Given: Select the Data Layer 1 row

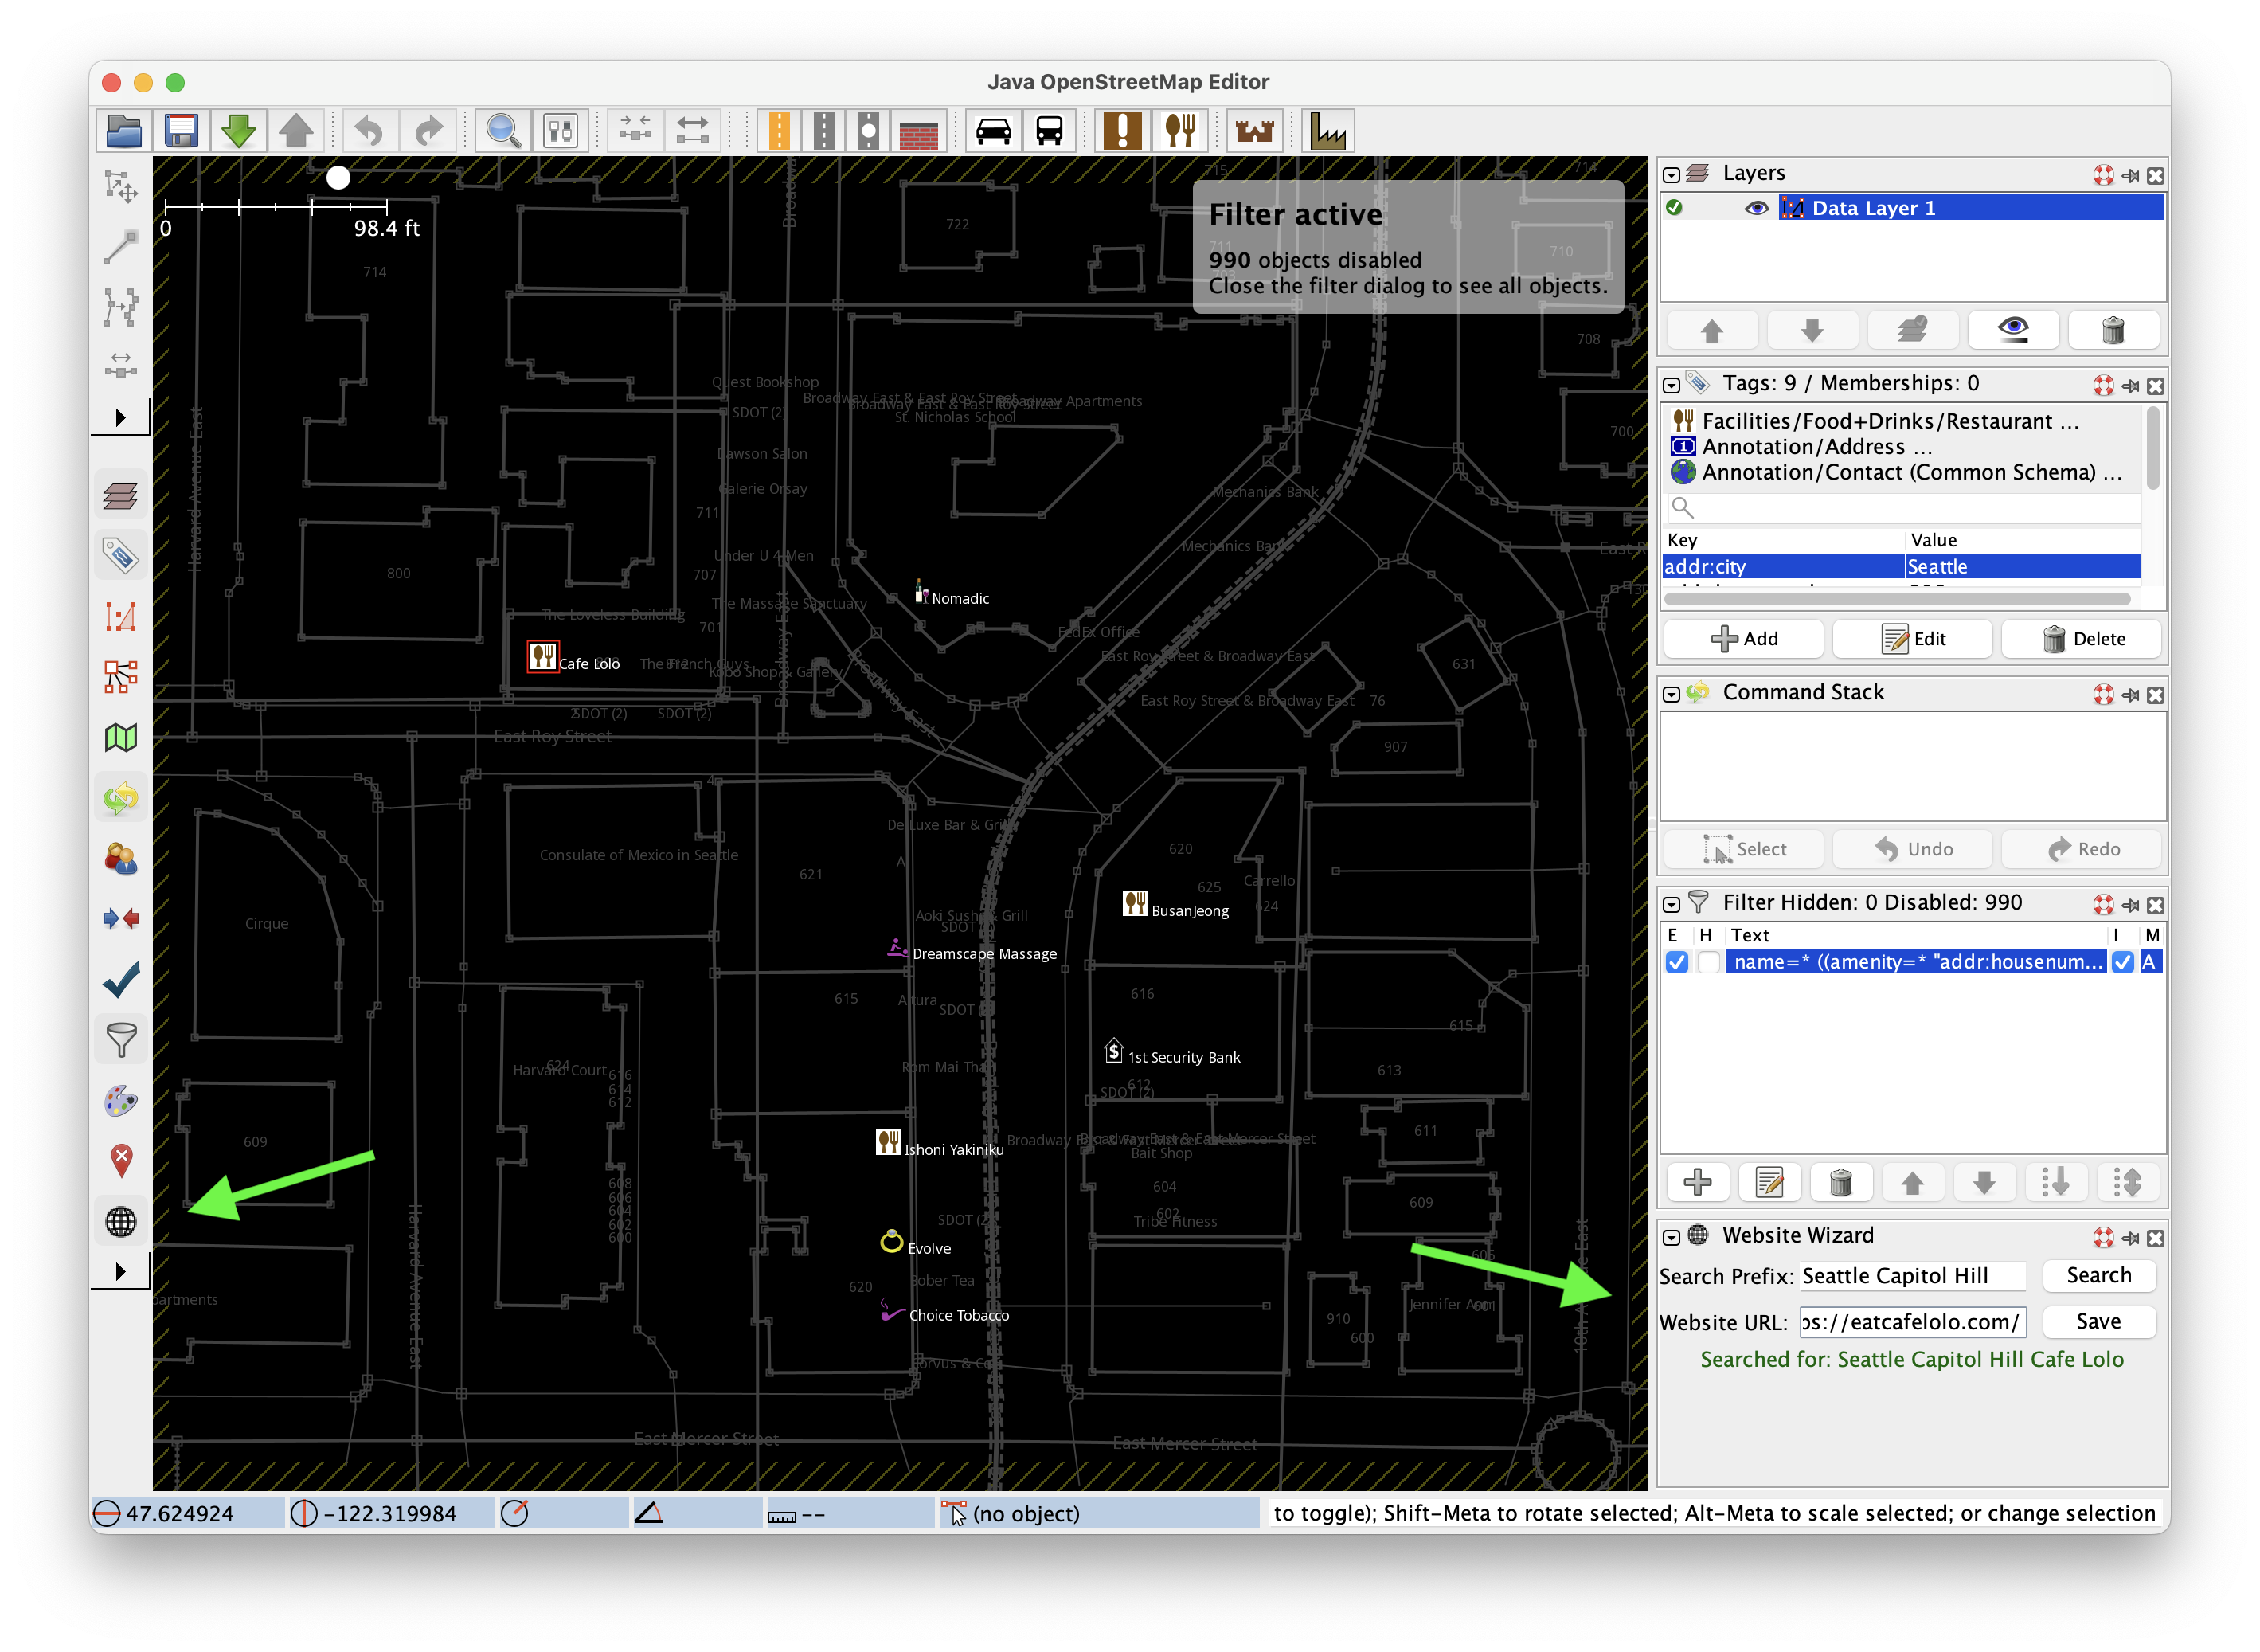Looking at the screenshot, I should (1912, 208).
